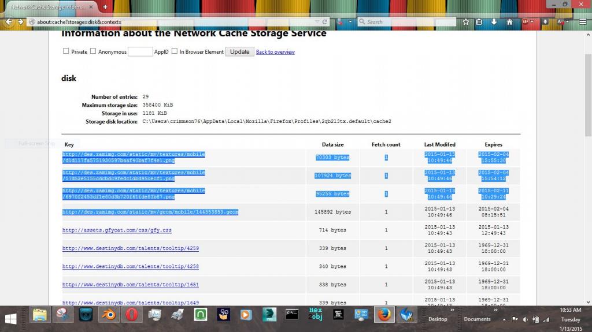Open the printer/scanner taskbar icon
The height and width of the screenshot is (332, 592).
point(177,315)
